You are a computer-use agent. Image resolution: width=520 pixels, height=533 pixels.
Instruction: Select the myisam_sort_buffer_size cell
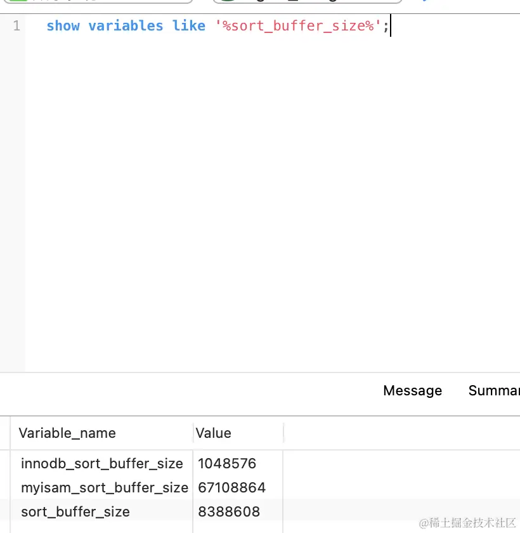click(x=105, y=488)
